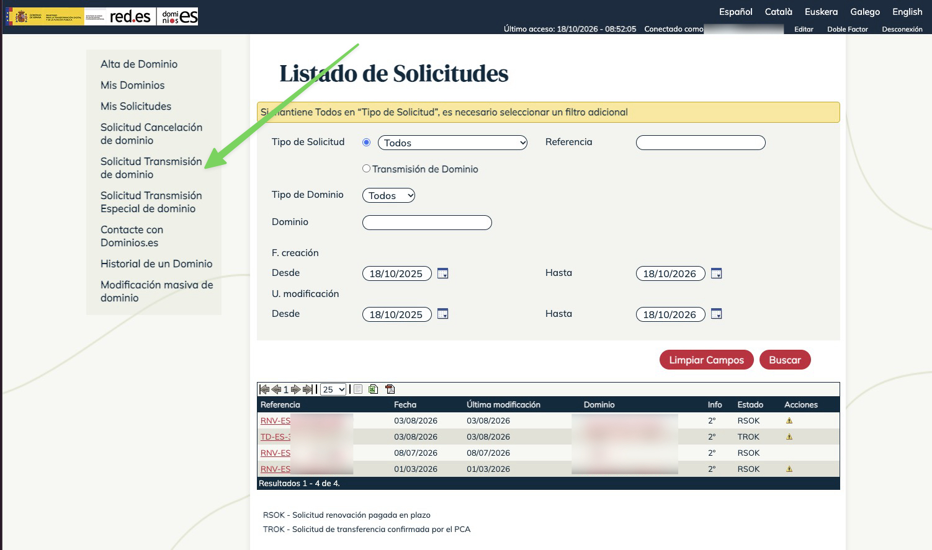The height and width of the screenshot is (550, 932).
Task: Click Limpiar Campos button
Action: tap(706, 360)
